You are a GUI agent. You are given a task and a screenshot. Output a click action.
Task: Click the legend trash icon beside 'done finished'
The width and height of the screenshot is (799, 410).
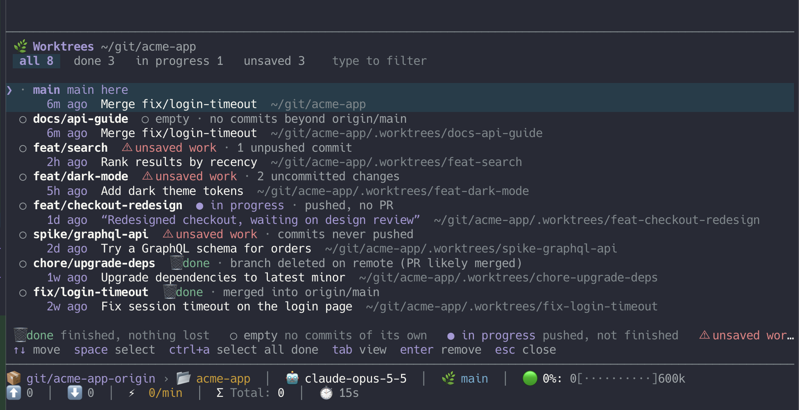coord(20,335)
